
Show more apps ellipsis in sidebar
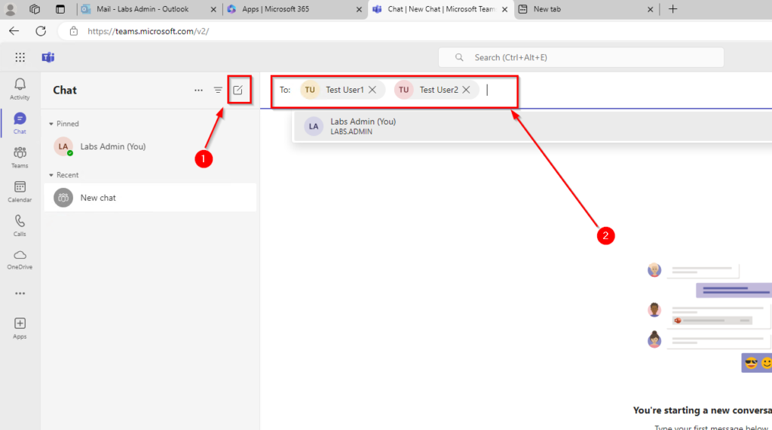point(20,293)
